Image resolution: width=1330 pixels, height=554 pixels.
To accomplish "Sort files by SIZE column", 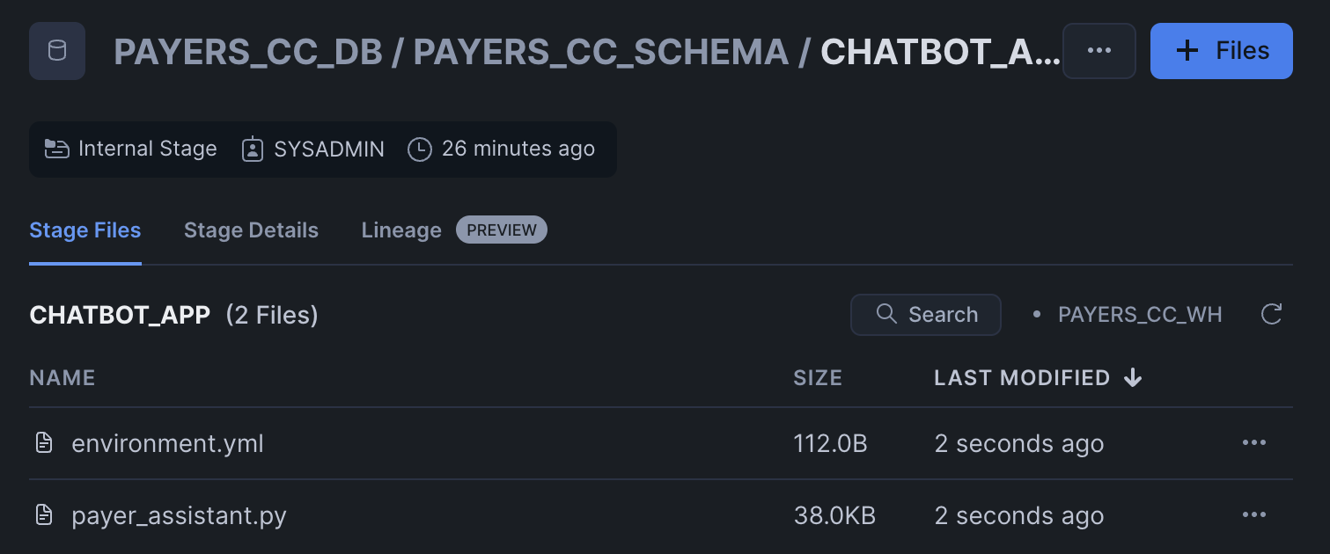I will click(818, 378).
